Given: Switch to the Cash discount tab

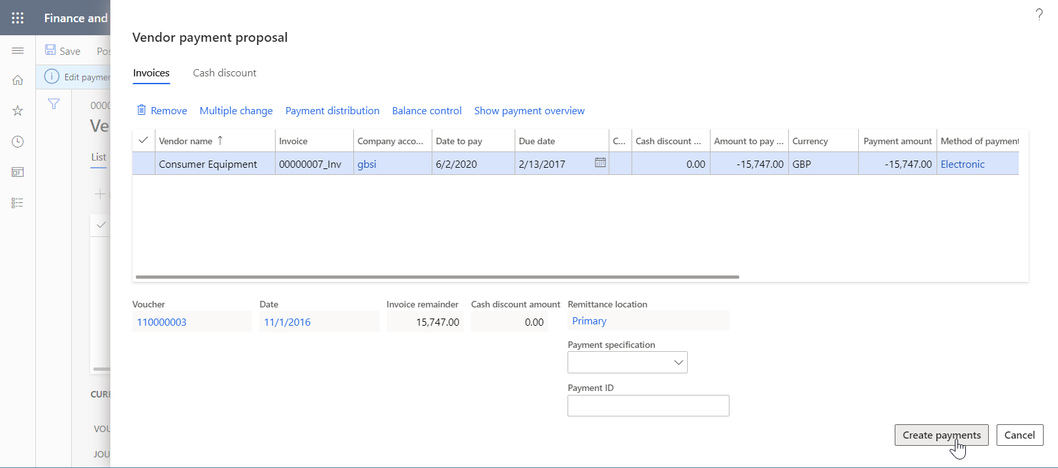Looking at the screenshot, I should point(225,73).
